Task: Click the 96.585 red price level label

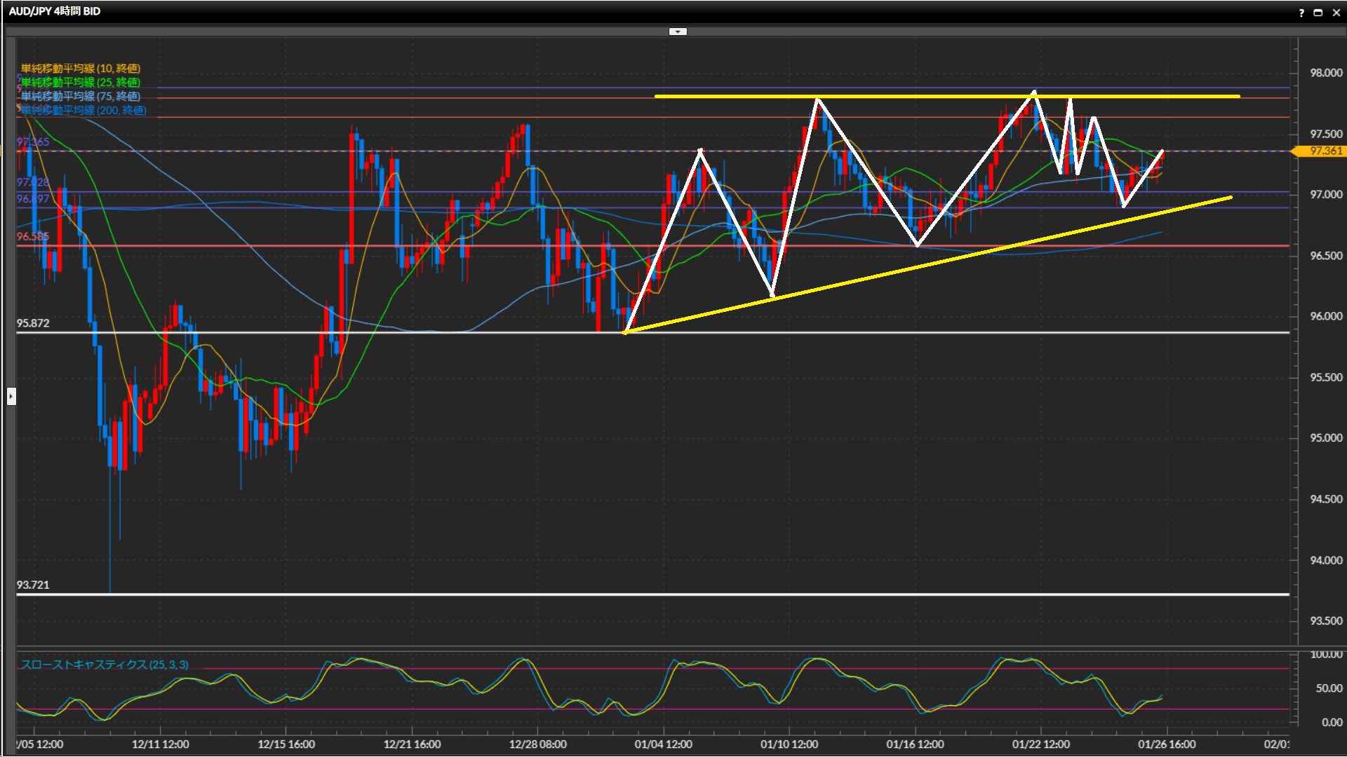Action: [x=33, y=237]
